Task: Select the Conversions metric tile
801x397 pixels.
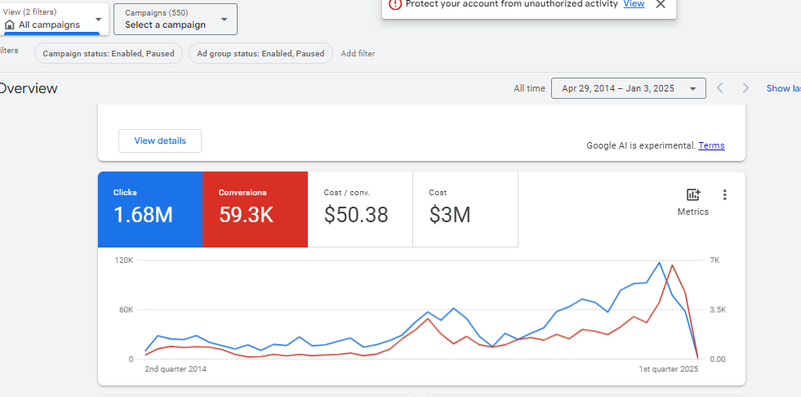Action: (x=255, y=209)
